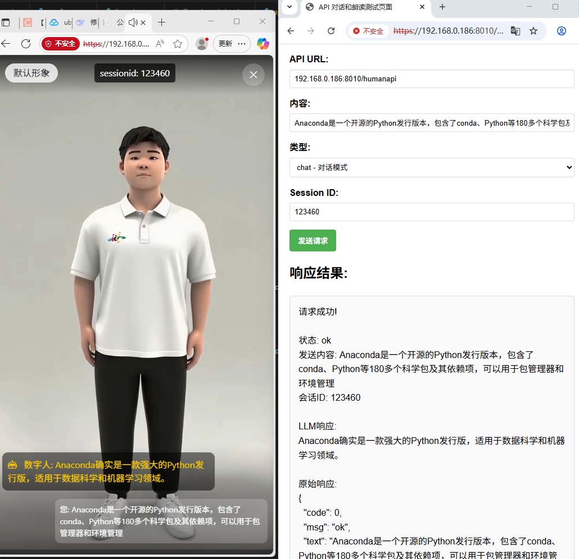Click into the Session ID input field
Image resolution: width=579 pixels, height=559 pixels.
[x=431, y=212]
